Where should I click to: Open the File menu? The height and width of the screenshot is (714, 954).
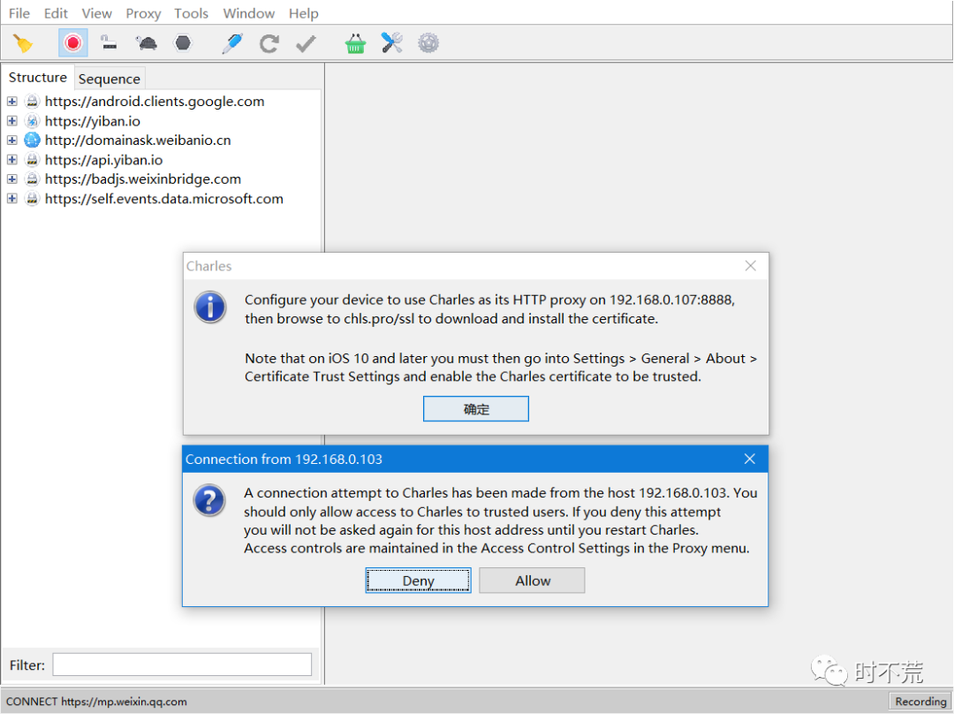(x=19, y=12)
